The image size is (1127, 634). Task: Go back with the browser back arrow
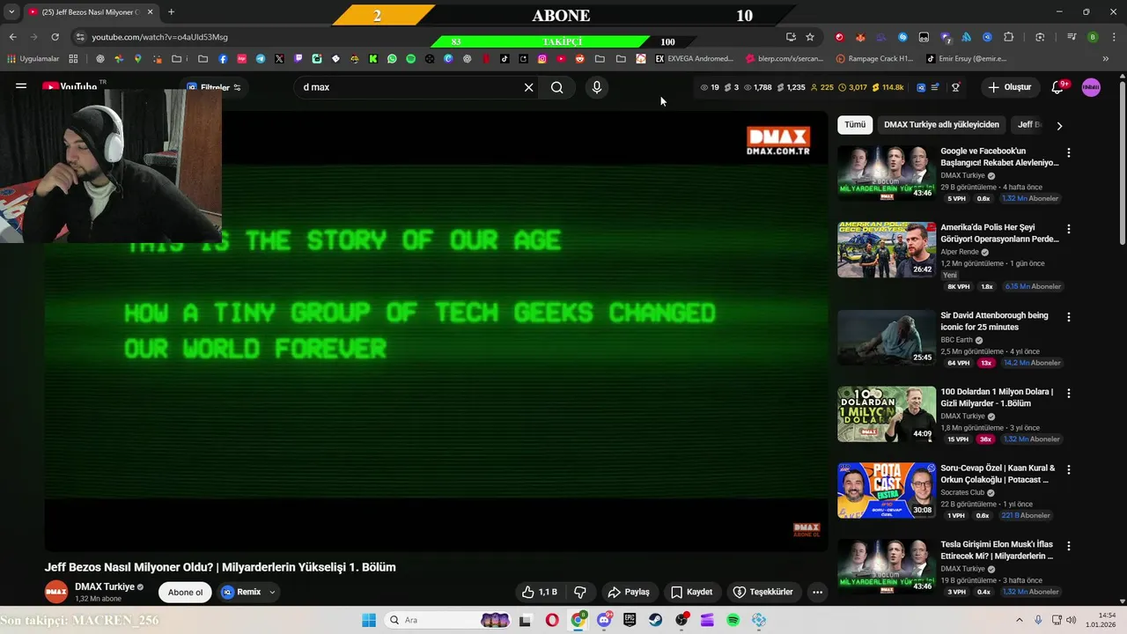point(12,37)
